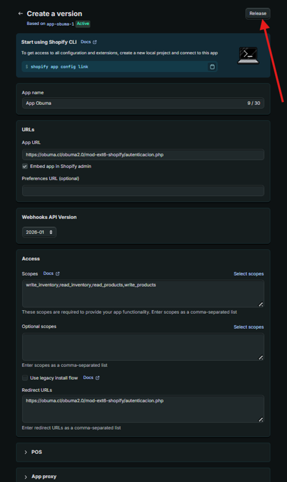The width and height of the screenshot is (287, 482).
Task: Copy the shopify app config link command
Action: (212, 67)
